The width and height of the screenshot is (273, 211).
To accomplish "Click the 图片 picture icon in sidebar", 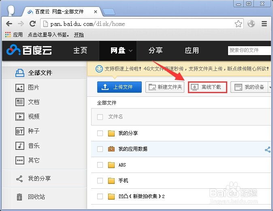I will (20, 87).
